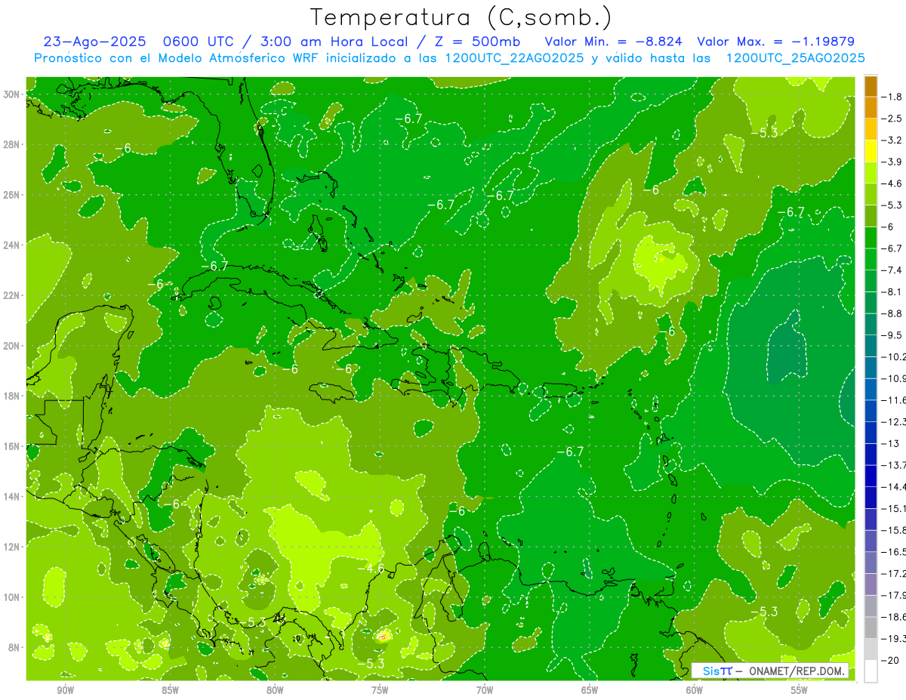906x700 pixels.
Task: Click the 12N latitude axis label
Action: (11, 547)
